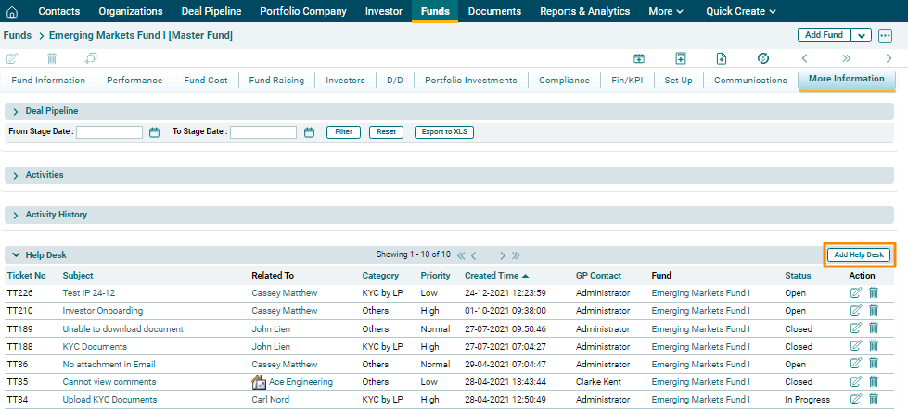908x409 pixels.
Task: Delete ticket TT210 using the trash icon
Action: point(873,311)
